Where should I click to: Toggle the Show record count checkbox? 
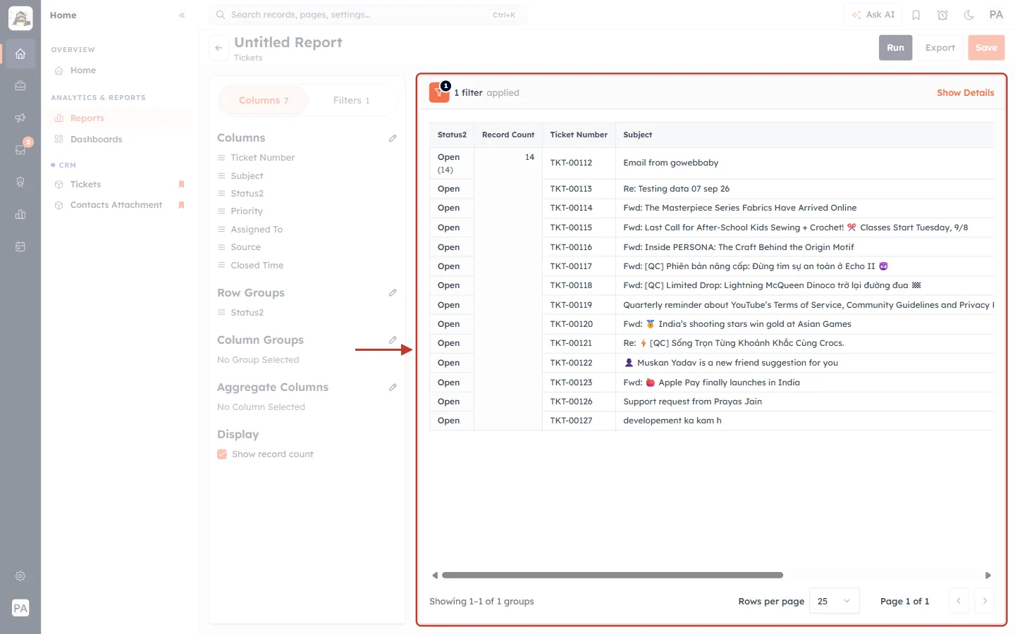[222, 454]
